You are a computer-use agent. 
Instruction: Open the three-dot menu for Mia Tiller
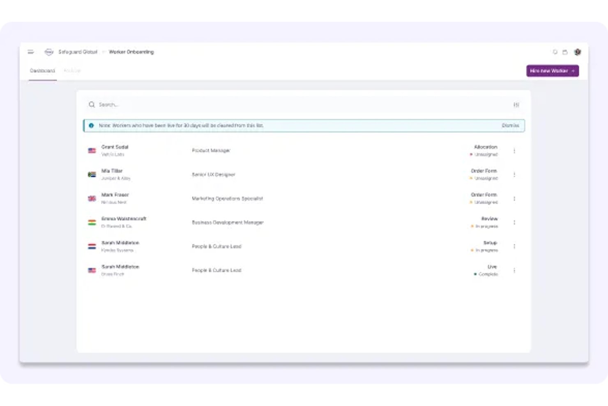point(514,174)
